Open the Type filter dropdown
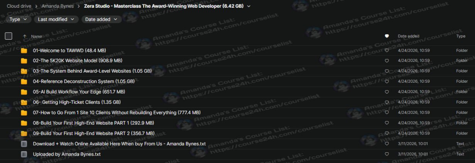This screenshot has width=475, height=163. (x=18, y=19)
